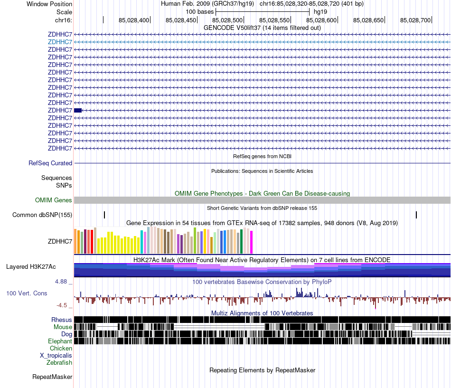Open the 'RefSeq genes from NCBI' track title
The height and width of the screenshot is (388, 451).
coord(262,156)
